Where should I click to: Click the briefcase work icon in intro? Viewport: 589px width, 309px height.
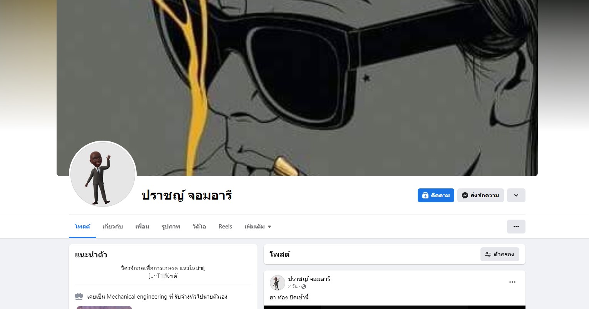click(79, 297)
